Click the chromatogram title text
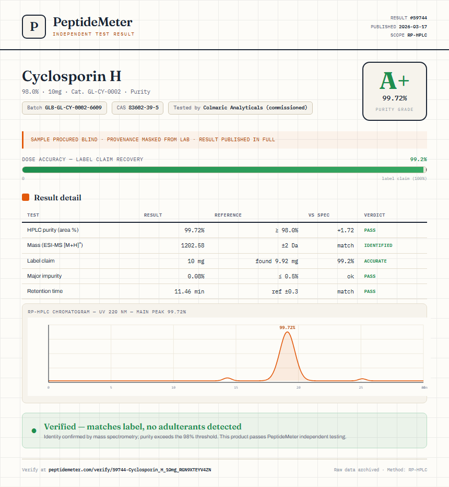The width and height of the screenshot is (449, 487). click(107, 312)
